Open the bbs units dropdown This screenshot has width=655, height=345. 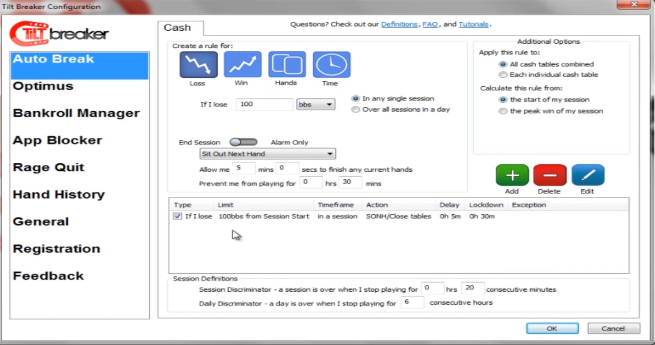click(316, 104)
